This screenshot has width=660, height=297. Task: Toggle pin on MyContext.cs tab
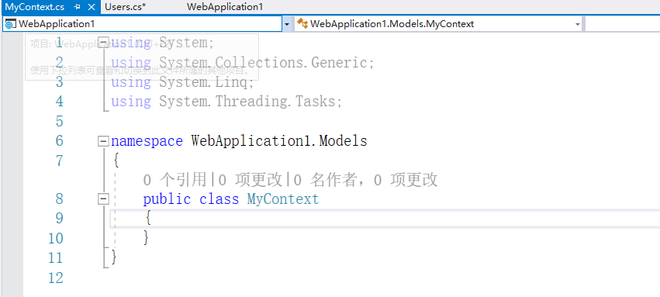[x=77, y=7]
